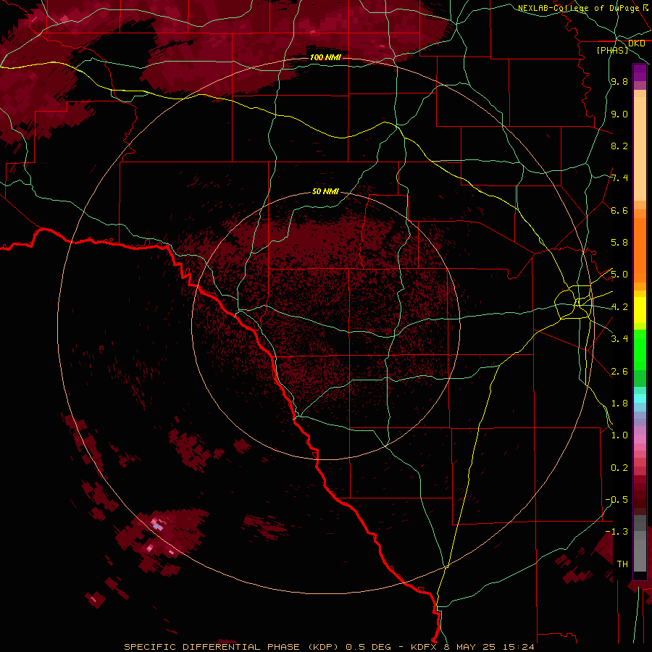Viewport: 652px width, 652px height.
Task: Click the bright green segment of the color bar
Action: tap(640, 349)
